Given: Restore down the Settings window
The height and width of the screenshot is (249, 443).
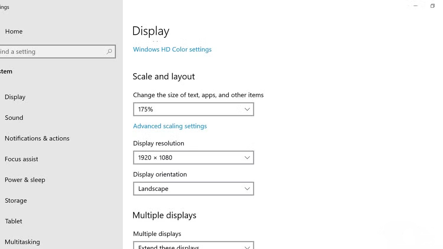Looking at the screenshot, I should pyautogui.click(x=432, y=6).
